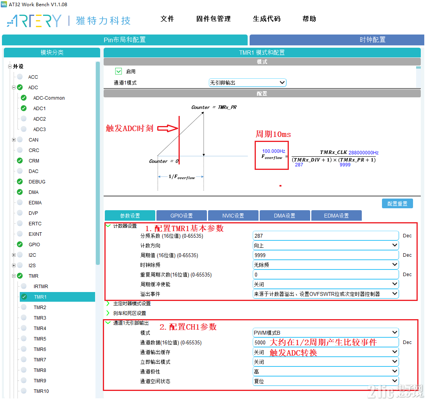Click the TMR2 grey status circle
The image size is (427, 401).
tap(24, 307)
